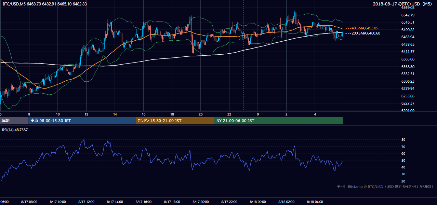
Task: Click price axis value 6437.65
Action: click(408, 44)
